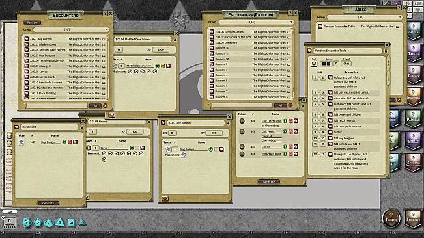The height and width of the screenshot is (238, 424).
Task: Click the All filter button in Encounters (Random)
Action: point(280,105)
